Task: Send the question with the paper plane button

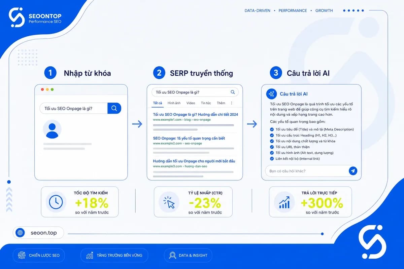Action: click(353, 171)
